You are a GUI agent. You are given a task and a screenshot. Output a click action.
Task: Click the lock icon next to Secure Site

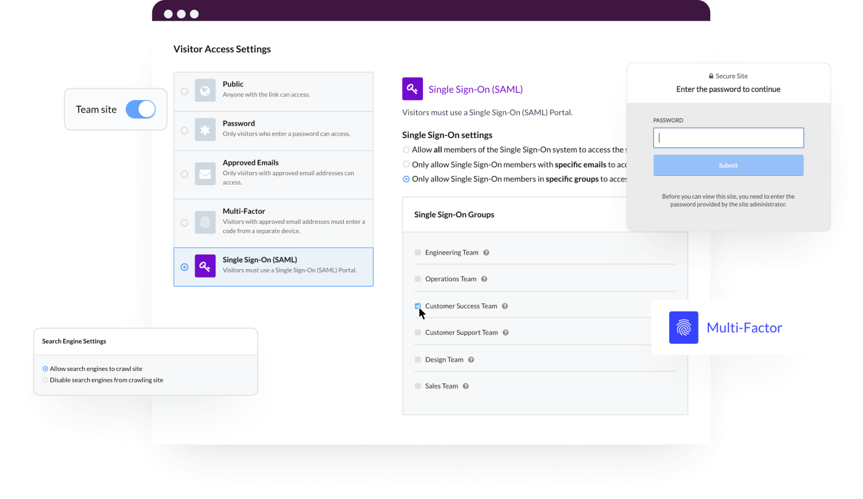pos(711,76)
